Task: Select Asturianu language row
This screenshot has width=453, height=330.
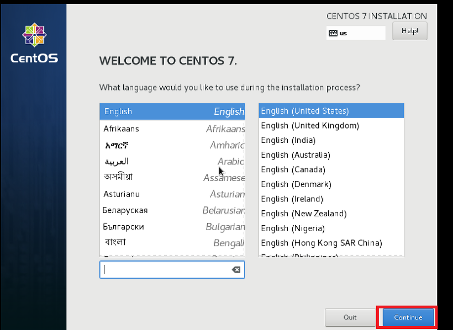Action: click(172, 194)
